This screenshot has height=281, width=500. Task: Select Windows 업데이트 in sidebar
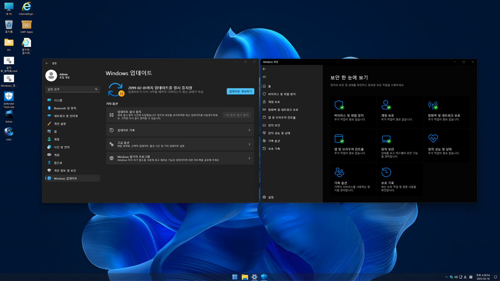point(72,178)
